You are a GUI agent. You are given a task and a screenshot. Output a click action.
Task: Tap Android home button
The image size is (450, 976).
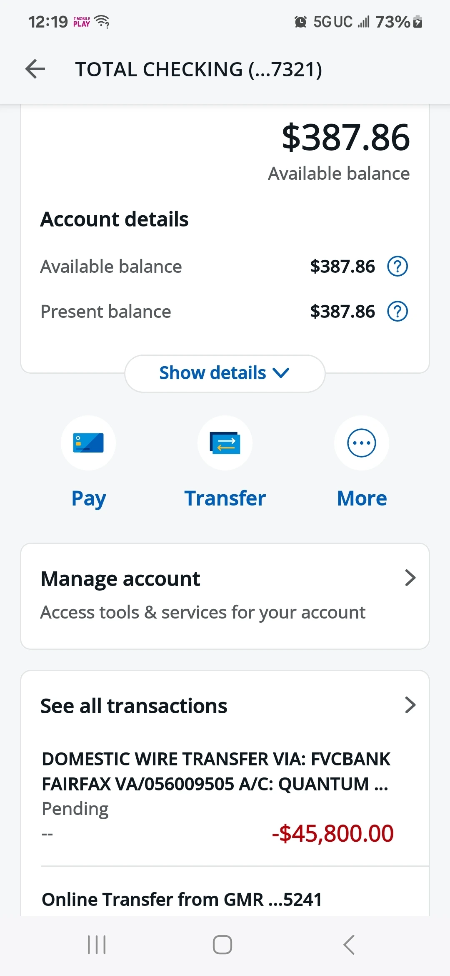222,945
